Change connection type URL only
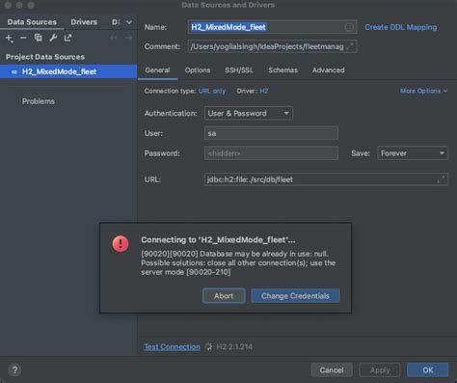This screenshot has height=383, width=457. pyautogui.click(x=212, y=91)
